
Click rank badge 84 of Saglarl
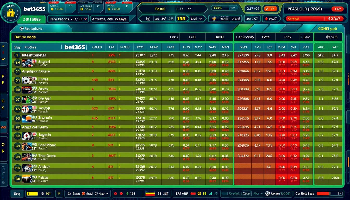click(x=17, y=63)
